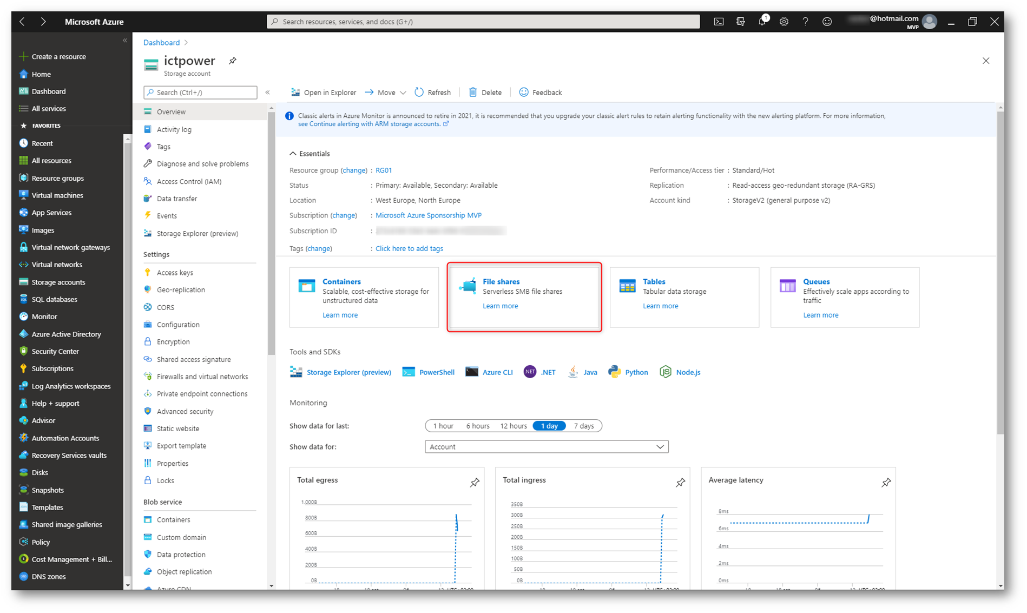Open Microsoft Azure Sponsorship MVP subscription link
Image resolution: width=1027 pixels, height=613 pixels.
click(x=429, y=215)
